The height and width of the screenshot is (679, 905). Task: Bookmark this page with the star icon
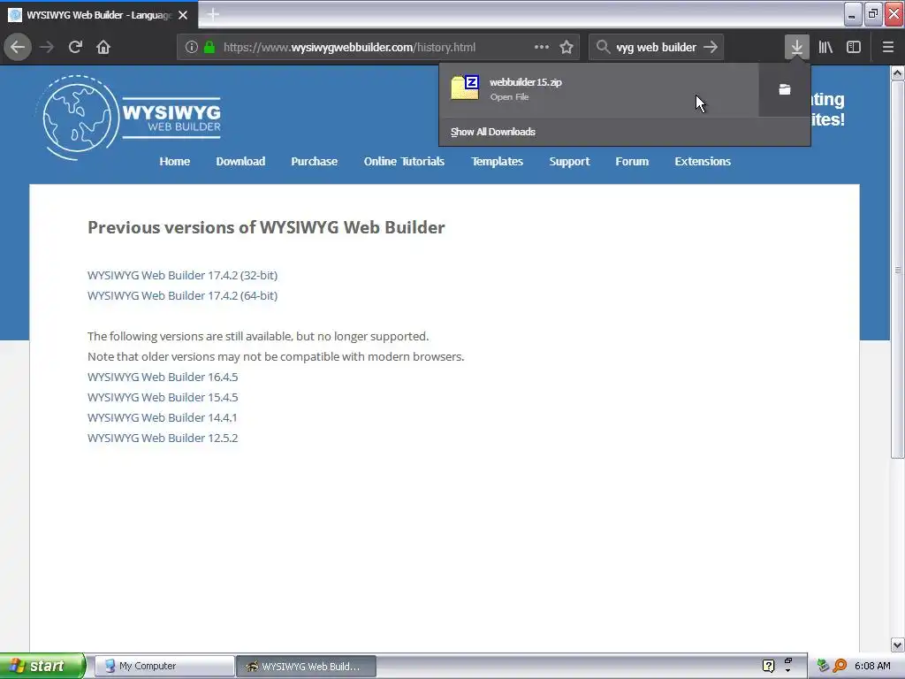click(567, 47)
